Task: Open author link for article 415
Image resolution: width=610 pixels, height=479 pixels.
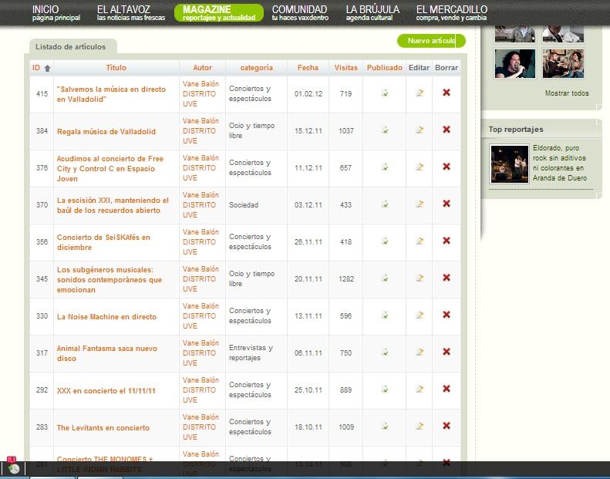Action: click(x=201, y=94)
